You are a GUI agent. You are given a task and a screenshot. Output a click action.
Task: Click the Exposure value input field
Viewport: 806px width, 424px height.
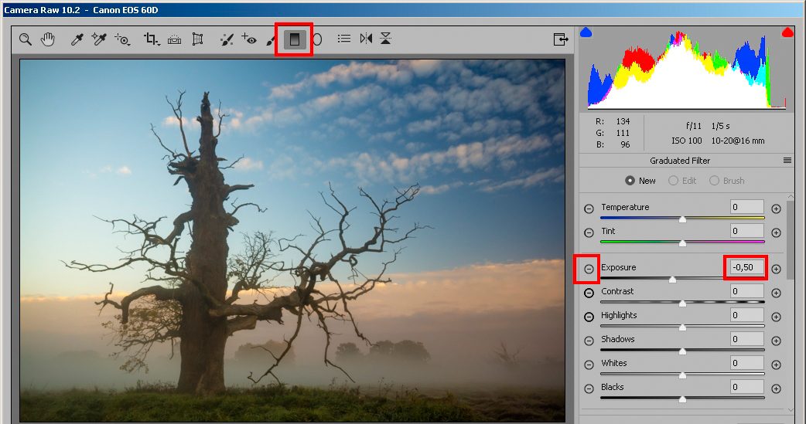pyautogui.click(x=746, y=267)
